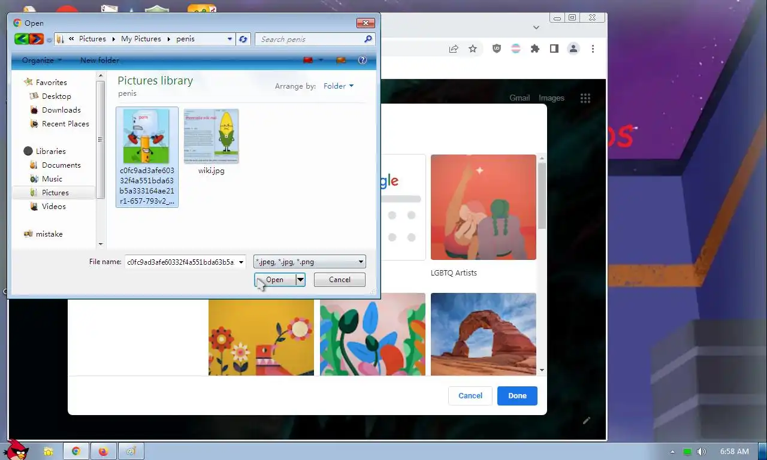Choose the red rock arch background
The height and width of the screenshot is (460, 767).
tap(484, 334)
